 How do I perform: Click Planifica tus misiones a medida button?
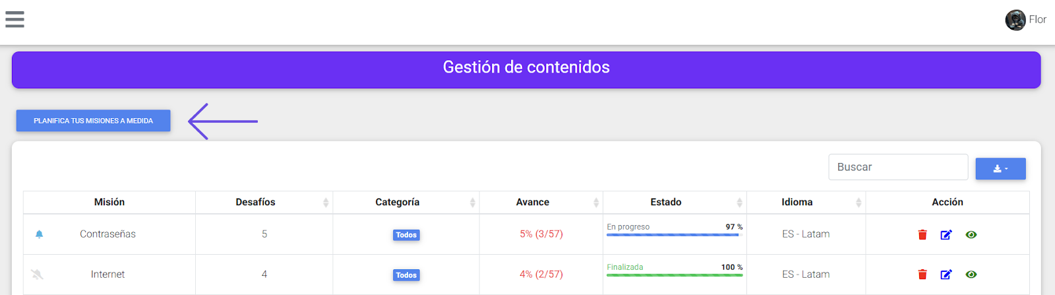[93, 121]
